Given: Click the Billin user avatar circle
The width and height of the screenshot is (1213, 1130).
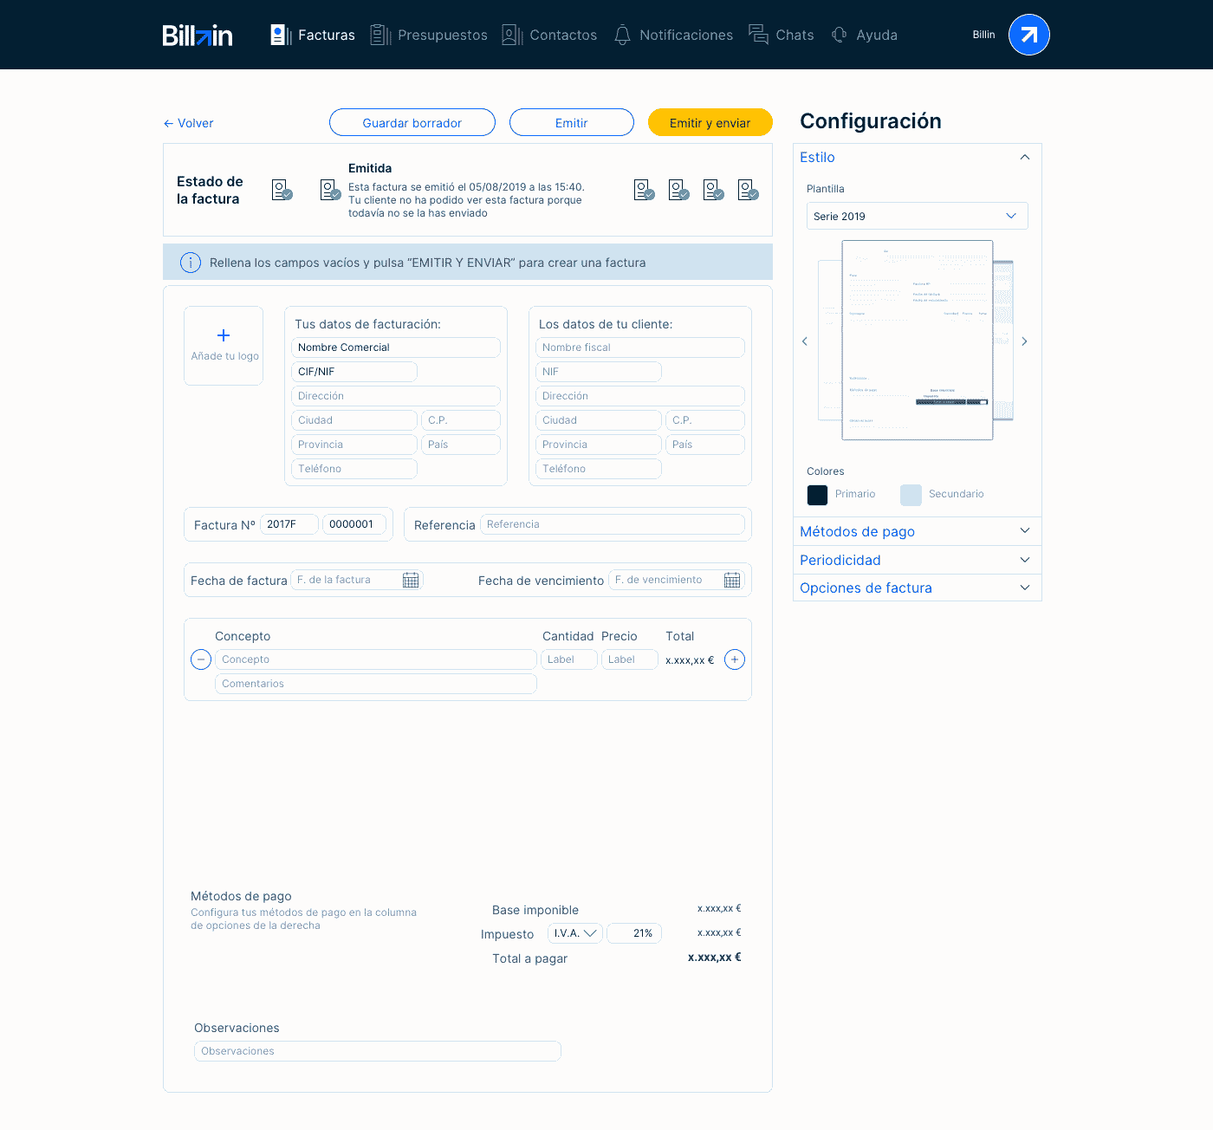Looking at the screenshot, I should [1029, 35].
